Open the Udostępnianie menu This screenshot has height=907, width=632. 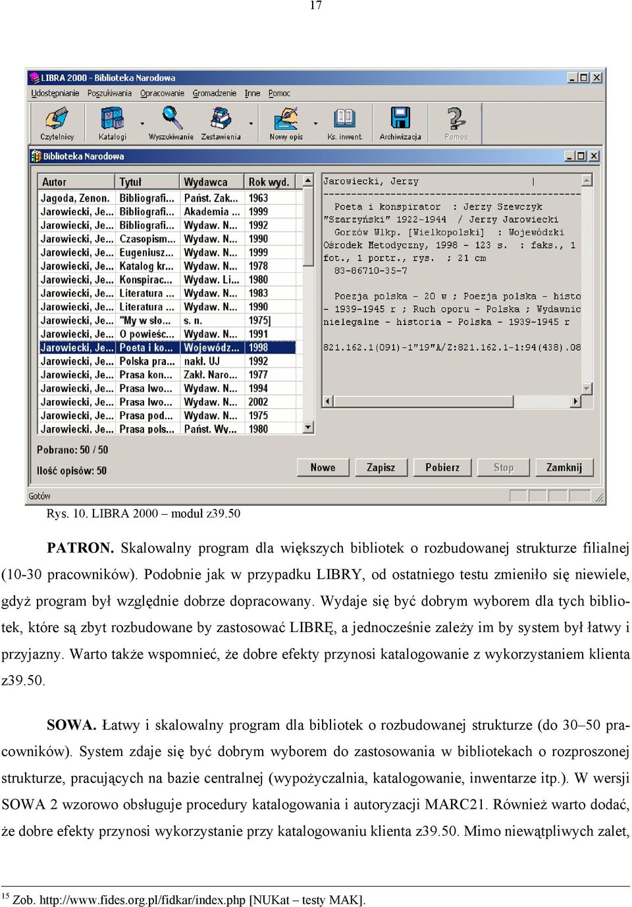[55, 94]
